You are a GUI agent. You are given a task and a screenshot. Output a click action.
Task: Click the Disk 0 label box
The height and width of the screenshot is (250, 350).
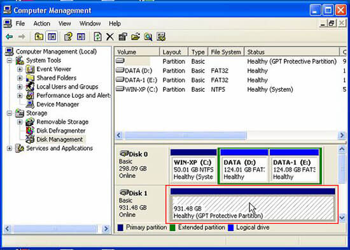(x=141, y=165)
